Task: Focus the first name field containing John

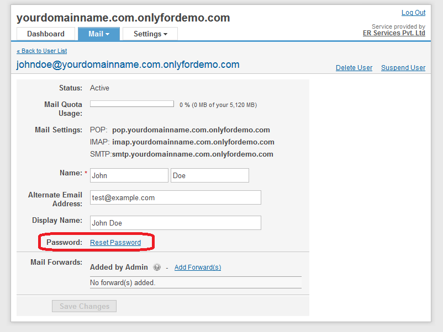Action: click(129, 175)
